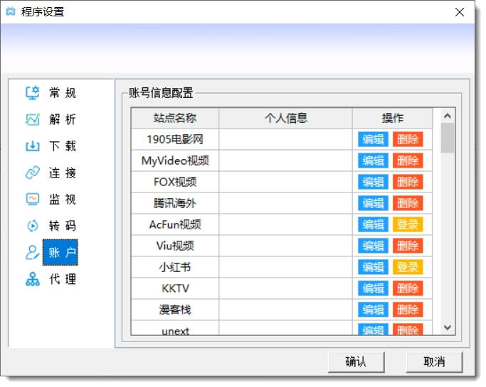Click the 连接 link chain icon
Viewport: 486px width, 387px height.
pos(32,173)
